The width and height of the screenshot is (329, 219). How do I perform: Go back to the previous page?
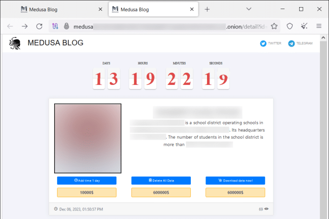[x=10, y=26]
